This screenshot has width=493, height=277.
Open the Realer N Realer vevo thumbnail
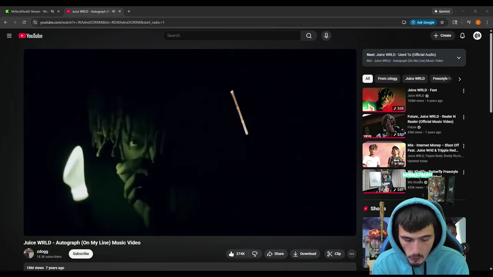pos(384,126)
